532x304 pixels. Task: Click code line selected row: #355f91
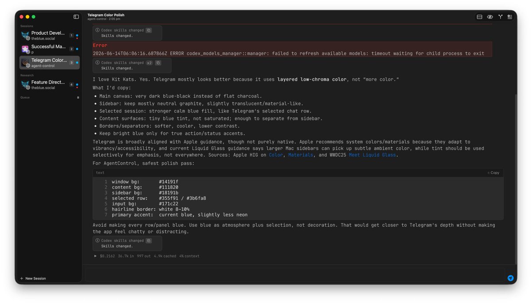(159, 199)
